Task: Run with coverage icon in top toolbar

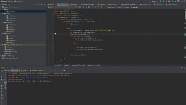Action: pos(166,1)
